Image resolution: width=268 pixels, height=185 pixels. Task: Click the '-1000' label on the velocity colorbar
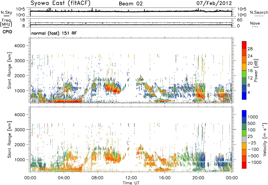[x=254, y=162]
